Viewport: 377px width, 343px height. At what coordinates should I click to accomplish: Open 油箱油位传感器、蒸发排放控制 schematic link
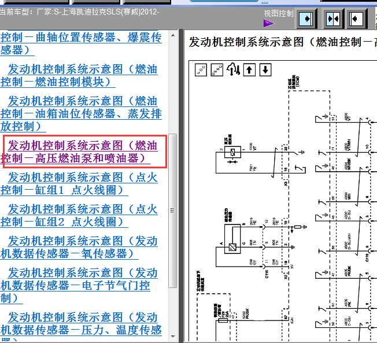(81, 113)
